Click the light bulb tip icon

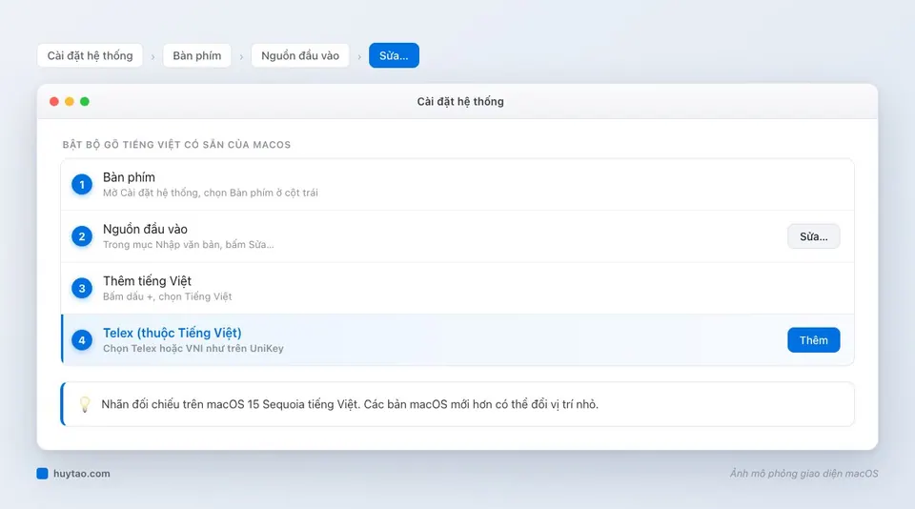pyautogui.click(x=85, y=404)
